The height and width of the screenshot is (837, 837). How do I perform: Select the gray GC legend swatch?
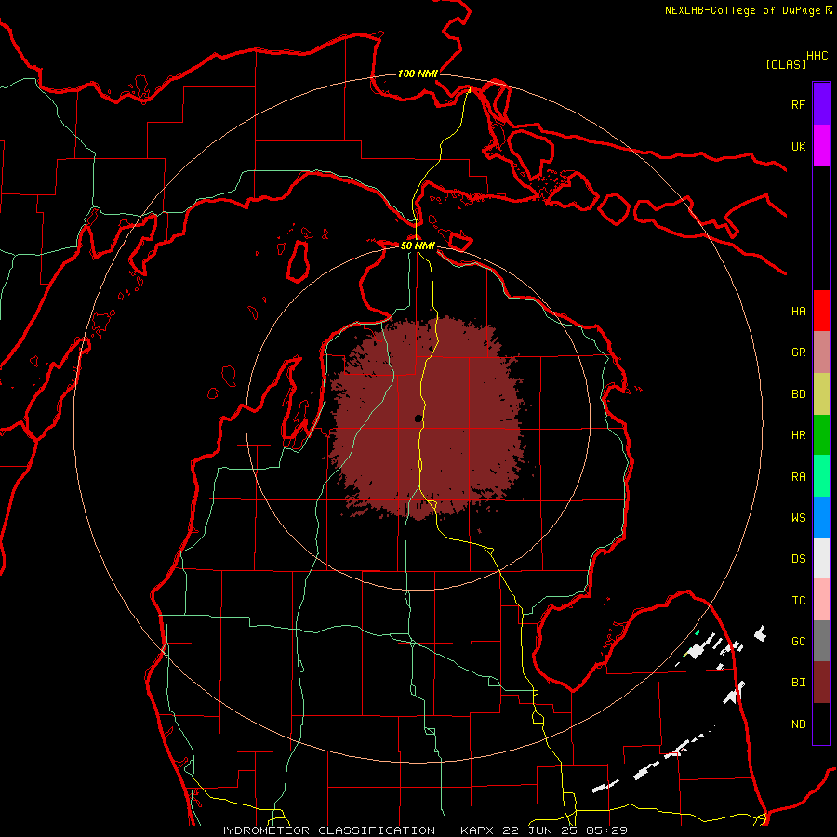(821, 641)
